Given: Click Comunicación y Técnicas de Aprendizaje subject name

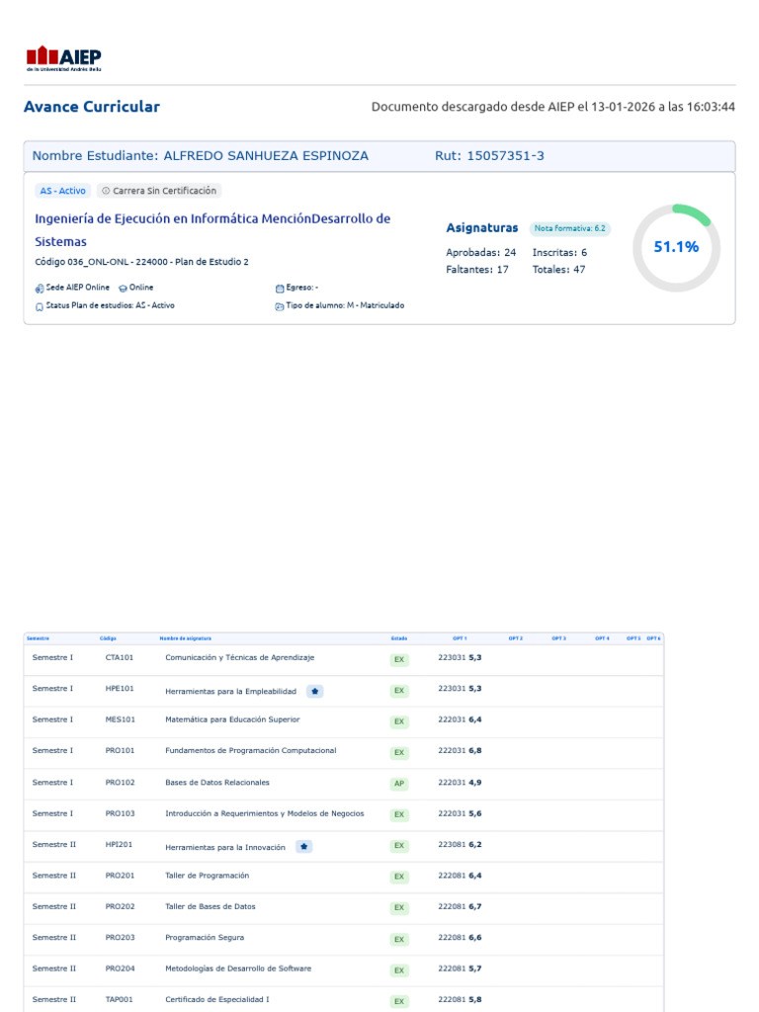Looking at the screenshot, I should [239, 657].
